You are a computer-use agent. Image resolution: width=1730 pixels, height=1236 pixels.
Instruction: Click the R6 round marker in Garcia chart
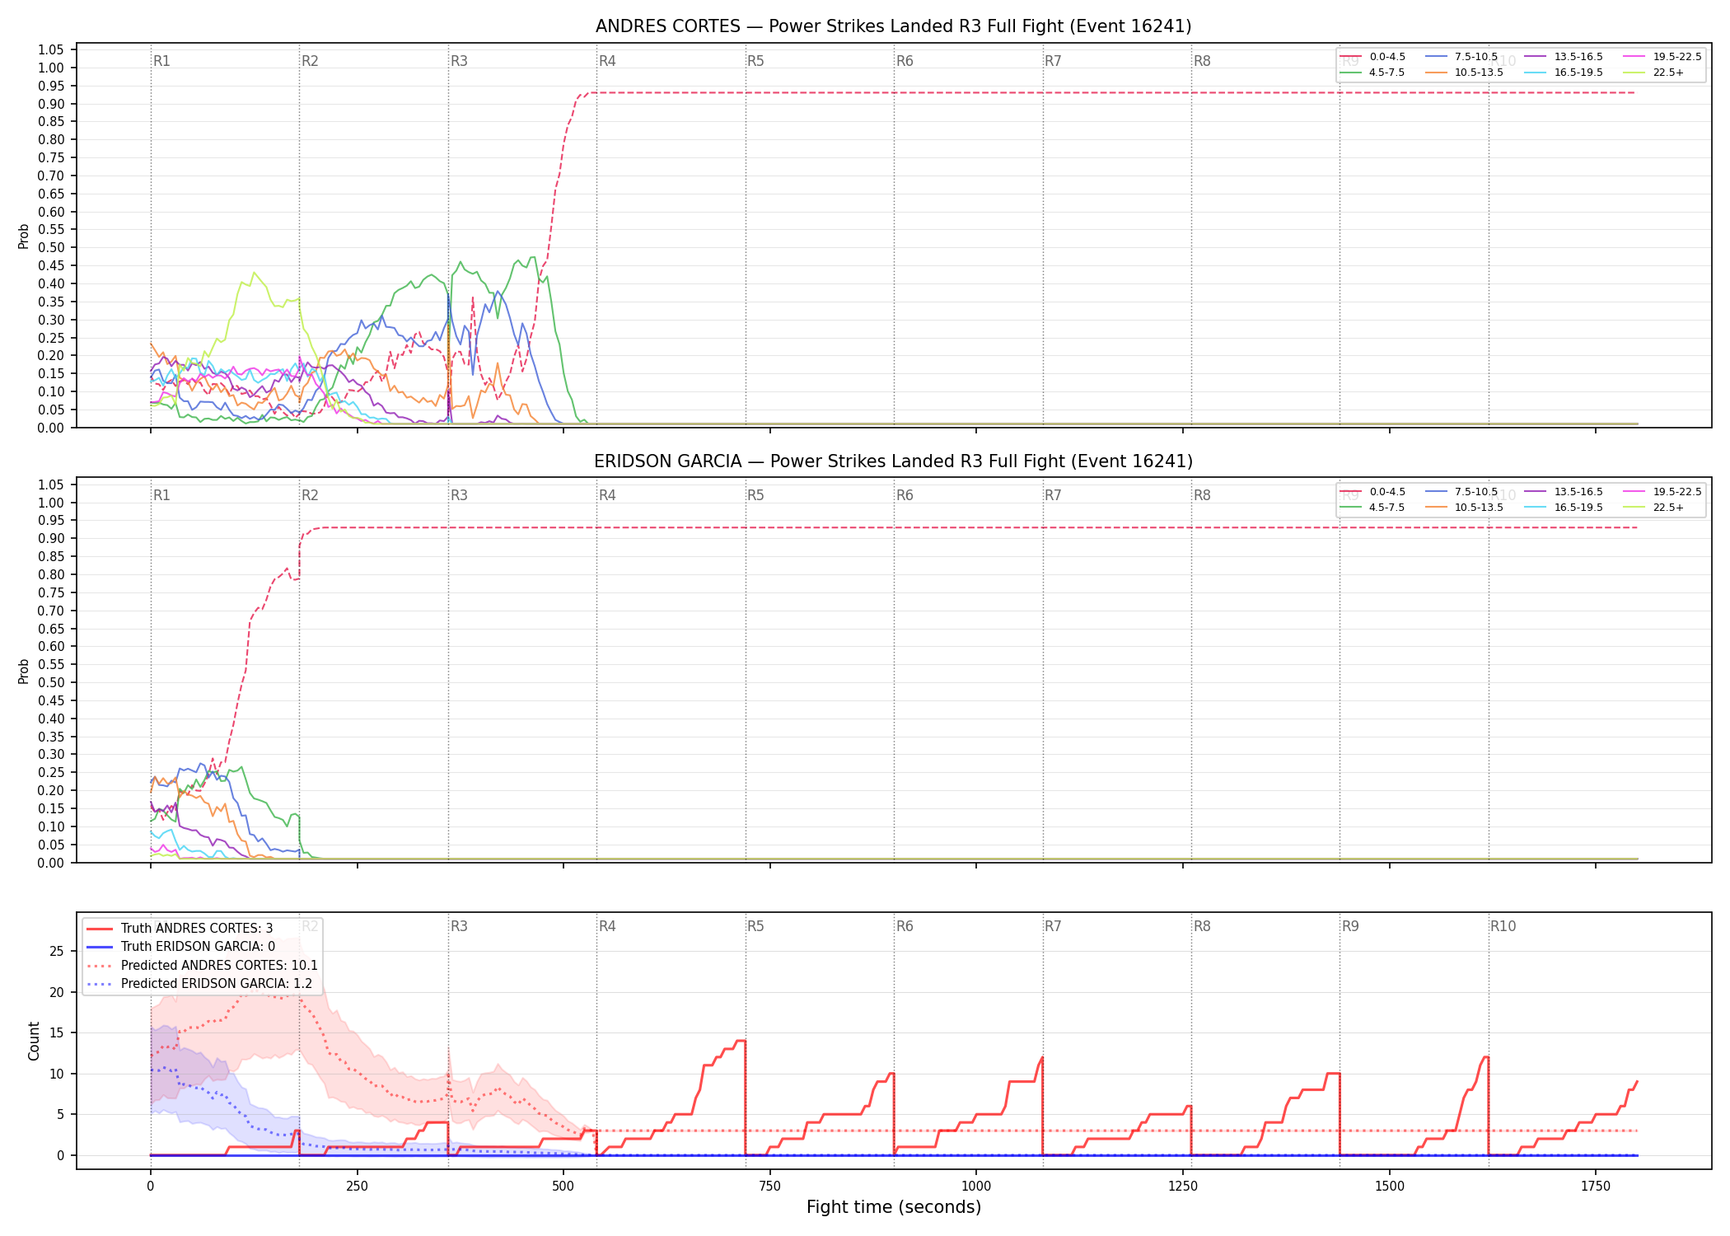(905, 495)
